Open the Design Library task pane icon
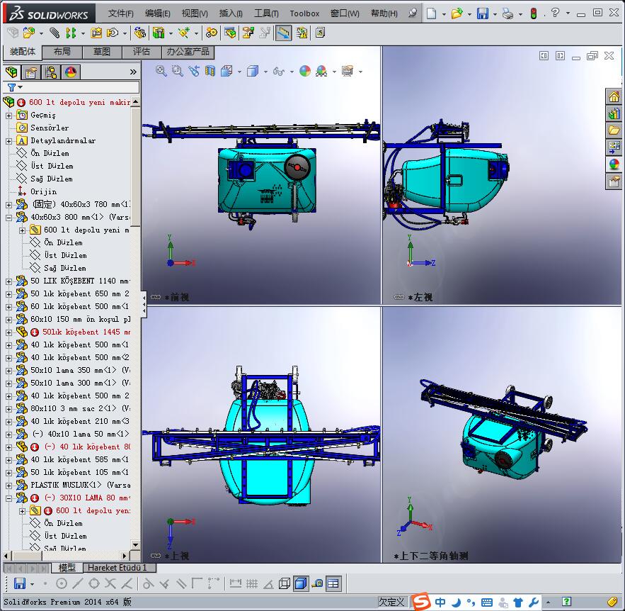This screenshot has height=611, width=625. (614, 113)
